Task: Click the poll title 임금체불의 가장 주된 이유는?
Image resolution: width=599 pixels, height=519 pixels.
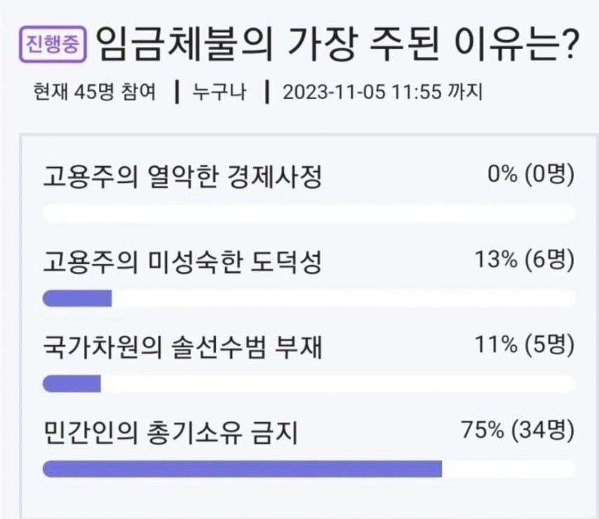Action: tap(336, 43)
